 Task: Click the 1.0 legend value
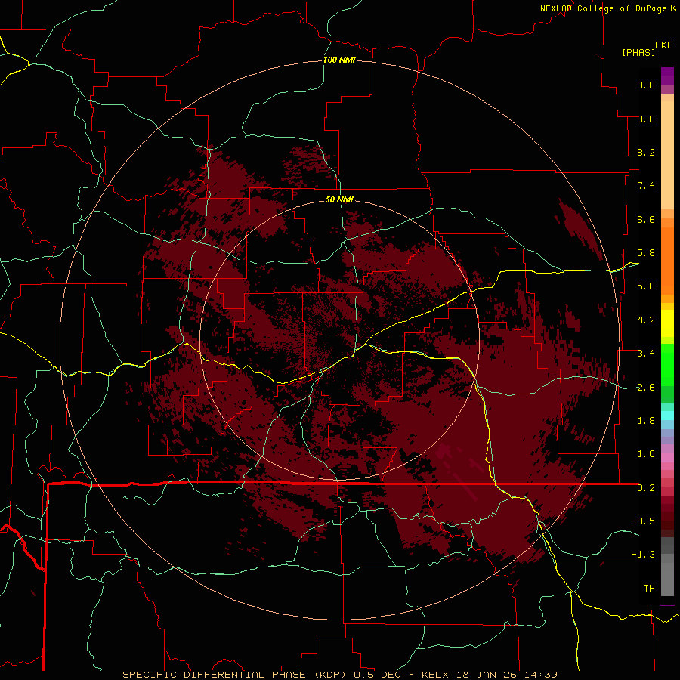646,454
